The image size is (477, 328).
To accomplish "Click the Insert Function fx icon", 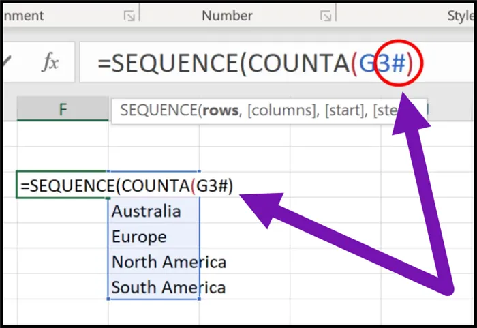I will pos(50,63).
